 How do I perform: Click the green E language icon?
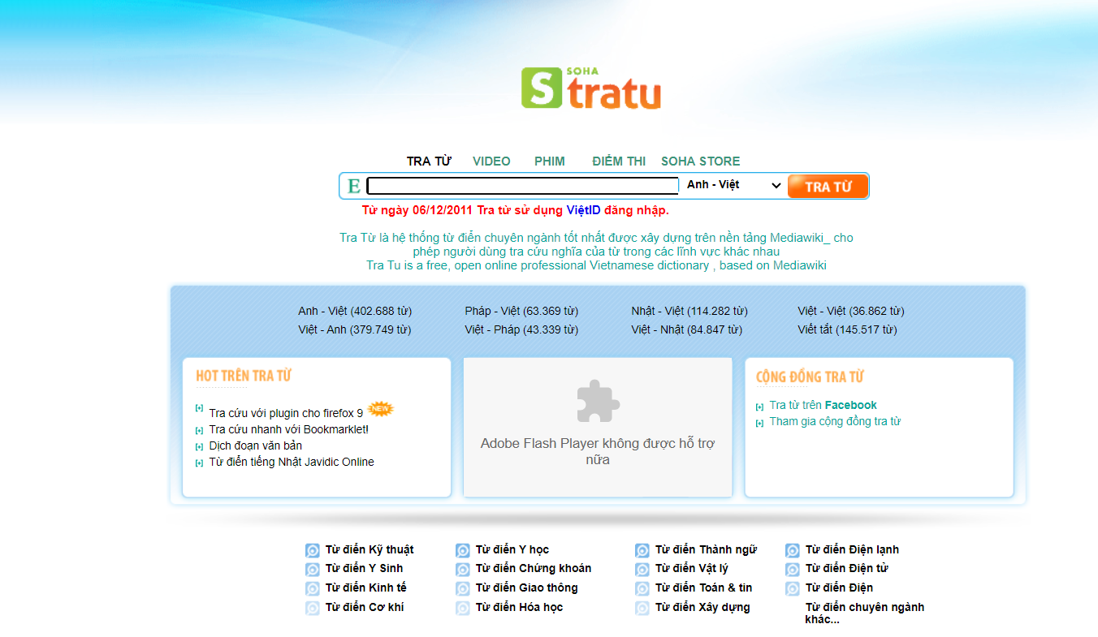coord(354,187)
